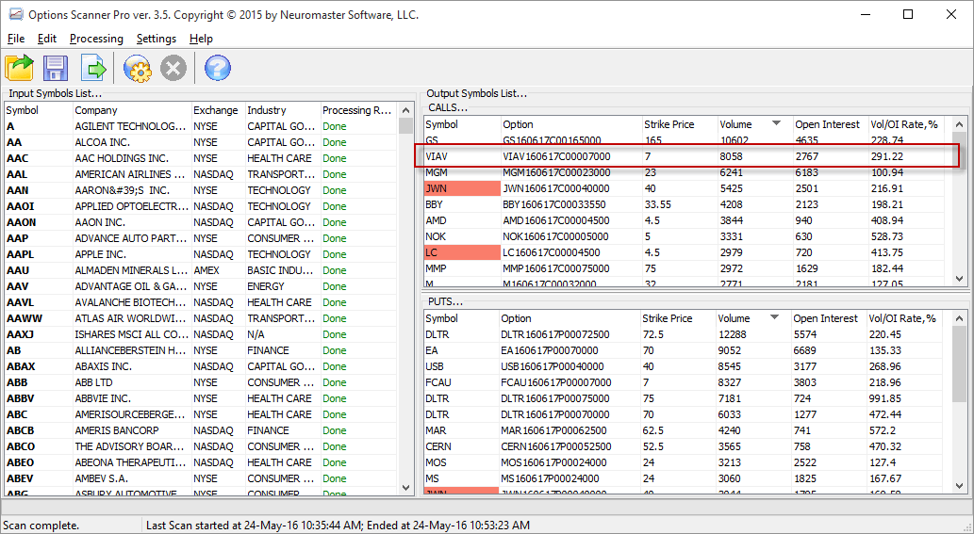Open the Help menu
Image resolution: width=974 pixels, height=534 pixels.
[201, 39]
